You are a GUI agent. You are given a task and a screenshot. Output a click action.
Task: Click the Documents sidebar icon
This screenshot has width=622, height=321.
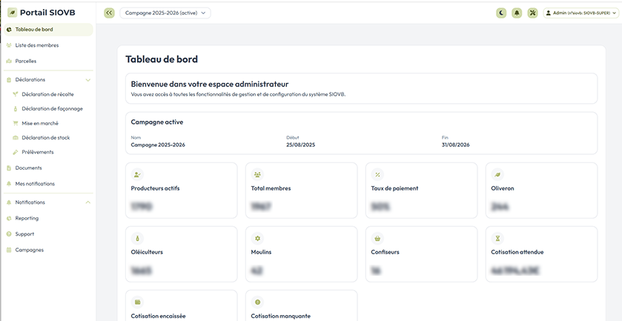[9, 168]
